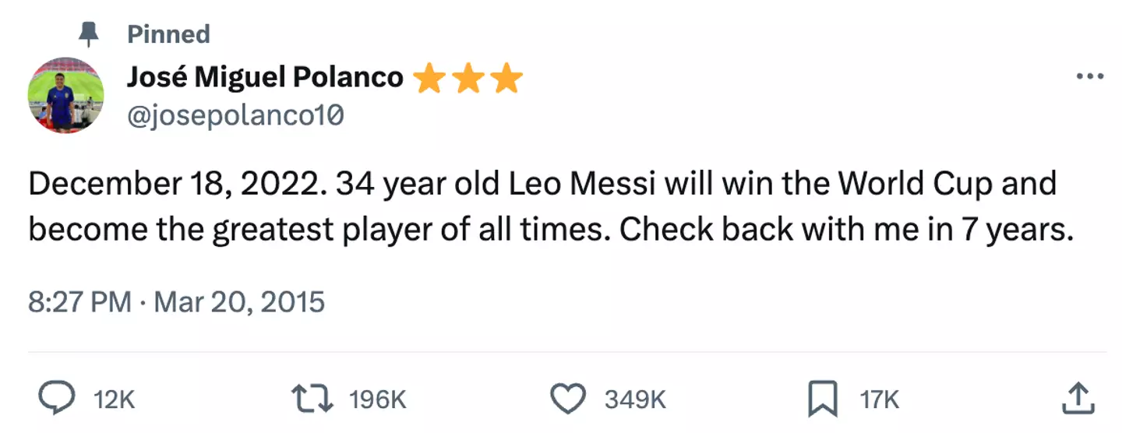This screenshot has width=1122, height=433.
Task: Click the share upload arrow icon
Action: click(1079, 398)
